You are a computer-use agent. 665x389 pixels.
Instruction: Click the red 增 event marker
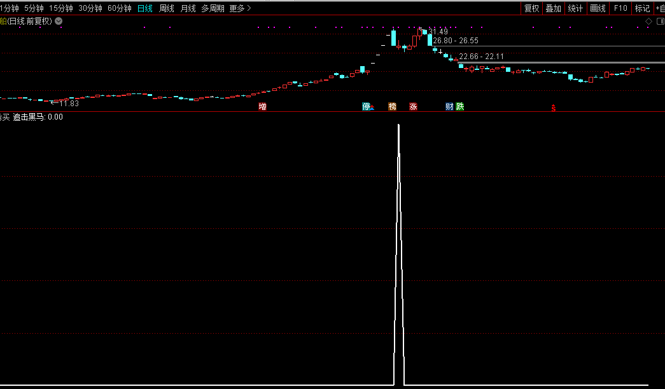point(262,107)
